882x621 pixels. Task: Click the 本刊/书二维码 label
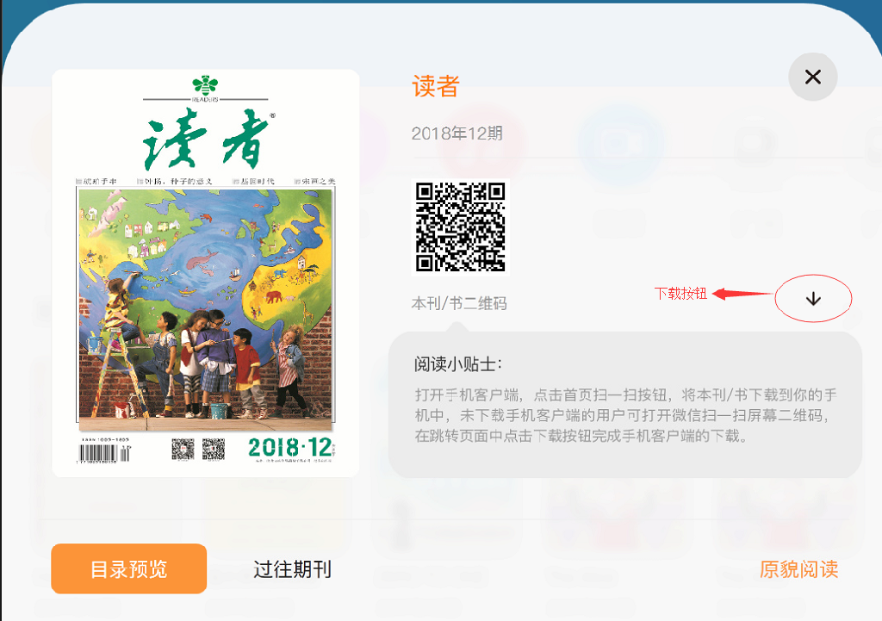(459, 303)
